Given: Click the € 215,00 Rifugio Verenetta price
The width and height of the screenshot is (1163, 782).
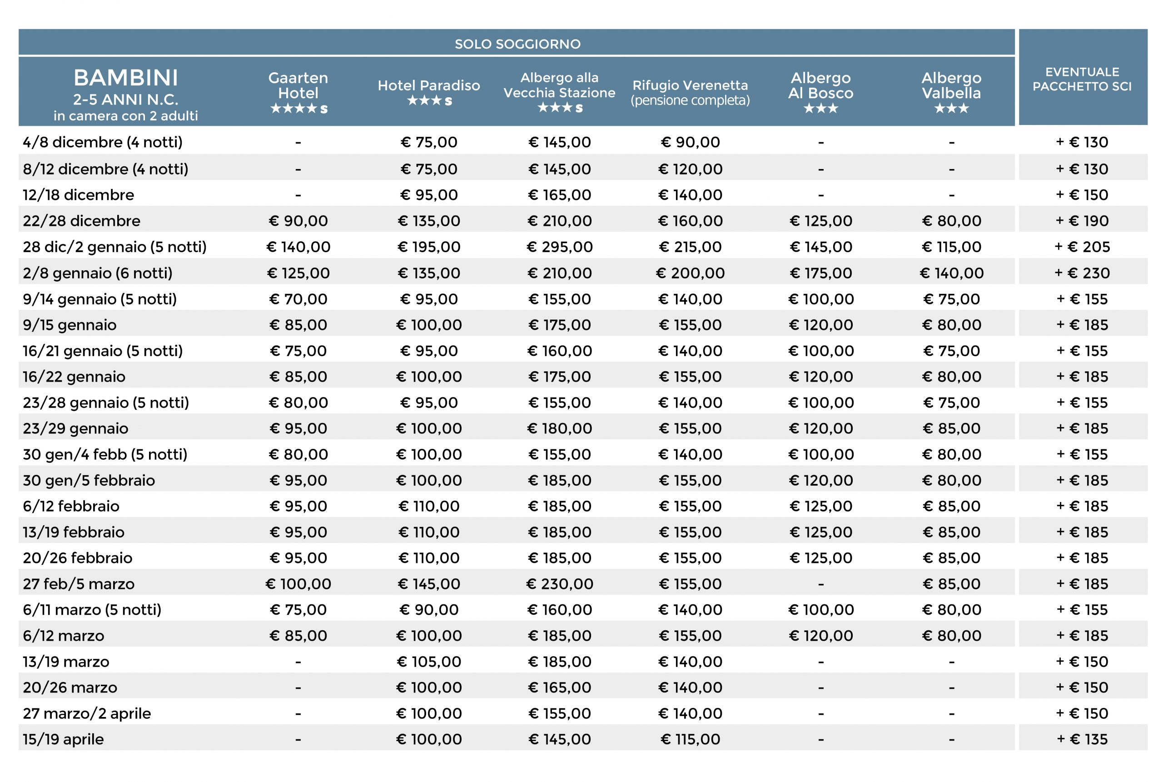Looking at the screenshot, I should pos(691,247).
